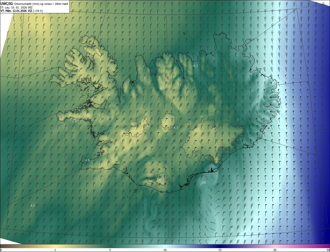Click the 7.7 value label off the south coast
Screen dimensions: 330x252
pos(204,183)
